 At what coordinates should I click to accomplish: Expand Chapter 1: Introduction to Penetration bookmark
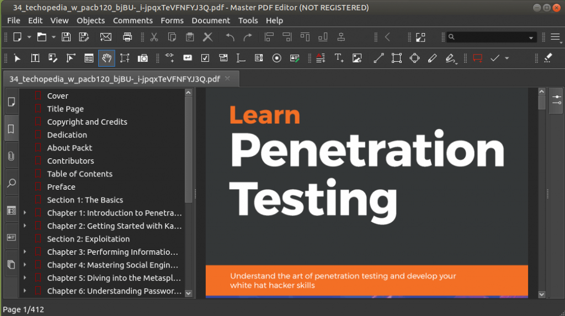(25, 213)
